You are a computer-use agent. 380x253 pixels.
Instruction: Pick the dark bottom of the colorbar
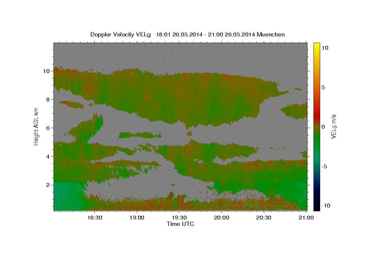(316, 206)
